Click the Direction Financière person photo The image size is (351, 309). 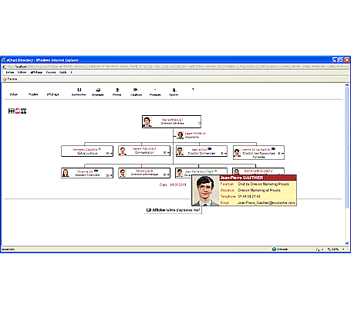pyautogui.click(x=66, y=173)
